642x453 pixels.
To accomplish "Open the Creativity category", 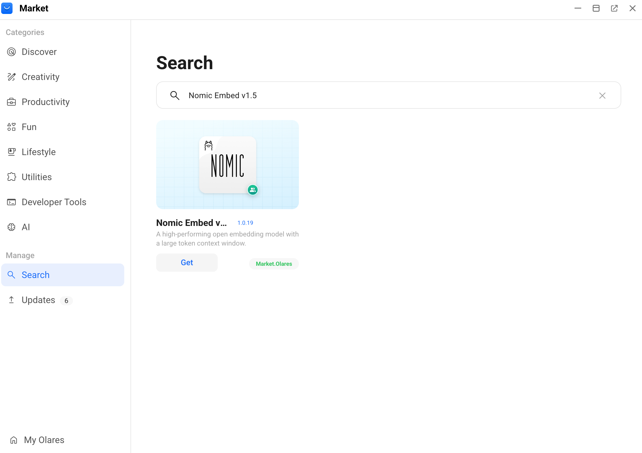I will (40, 77).
